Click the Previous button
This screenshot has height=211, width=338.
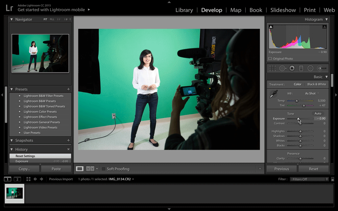(x=282, y=169)
